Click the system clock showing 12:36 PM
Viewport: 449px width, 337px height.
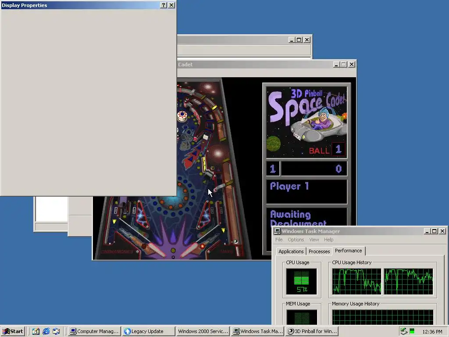[x=432, y=332]
